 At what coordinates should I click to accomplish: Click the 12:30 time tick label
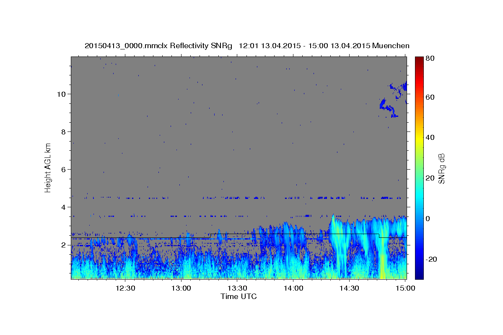pyautogui.click(x=125, y=288)
